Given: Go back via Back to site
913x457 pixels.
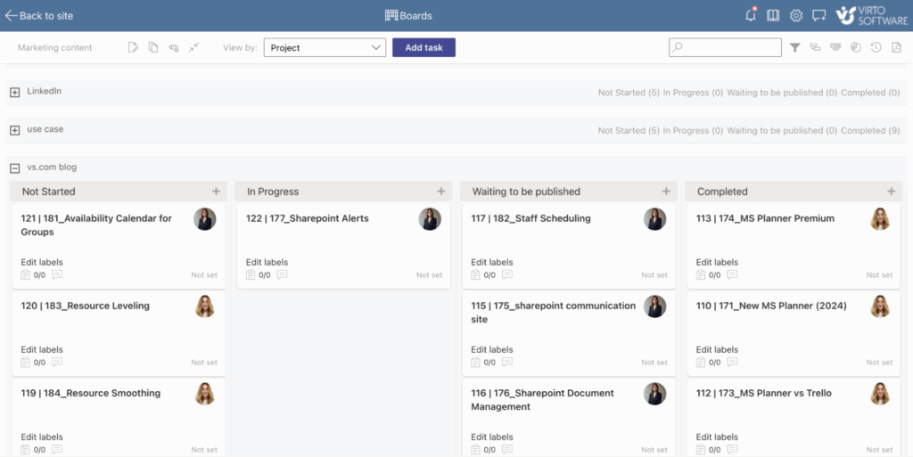Looking at the screenshot, I should click(x=39, y=15).
